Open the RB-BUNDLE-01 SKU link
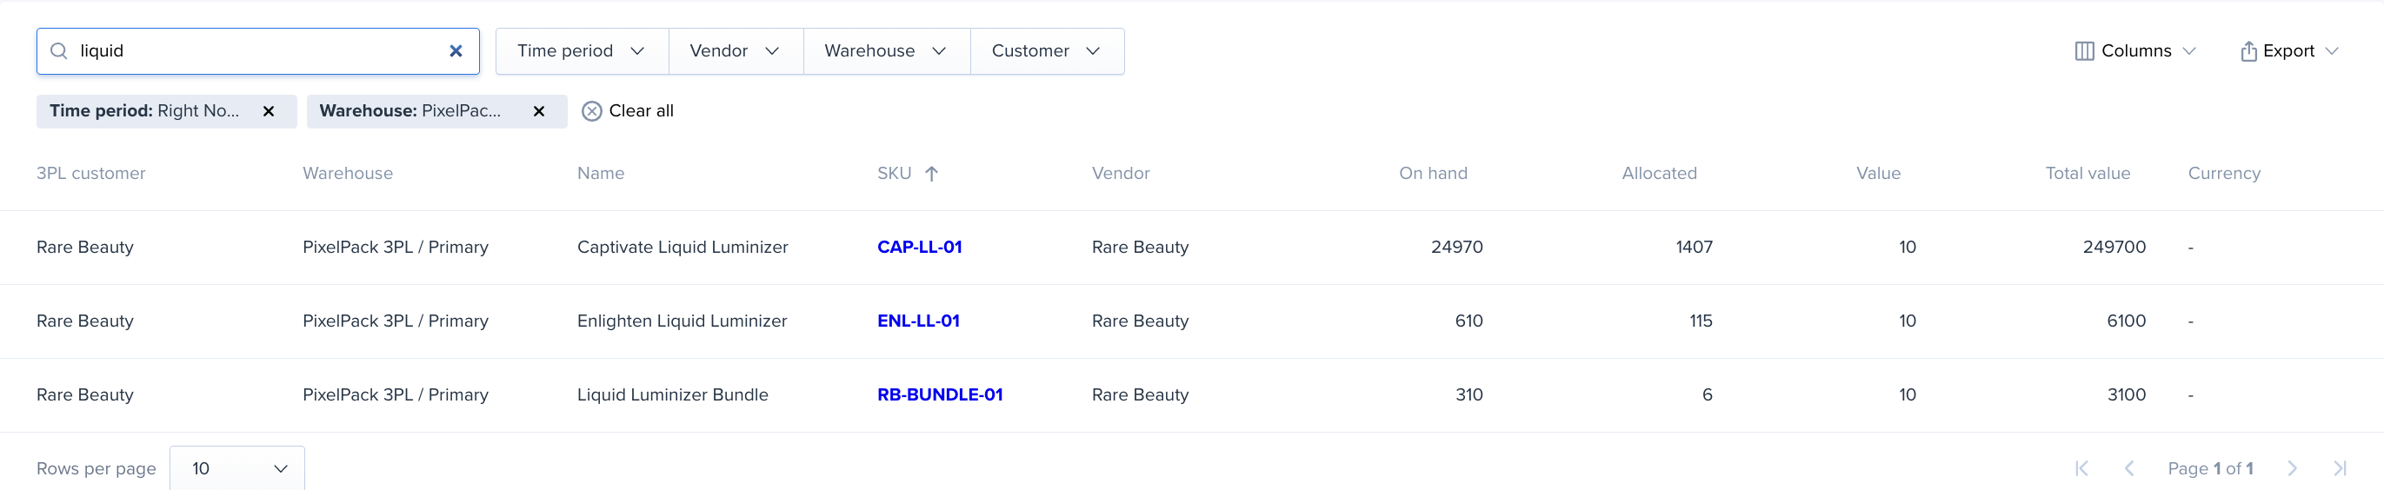 (939, 394)
